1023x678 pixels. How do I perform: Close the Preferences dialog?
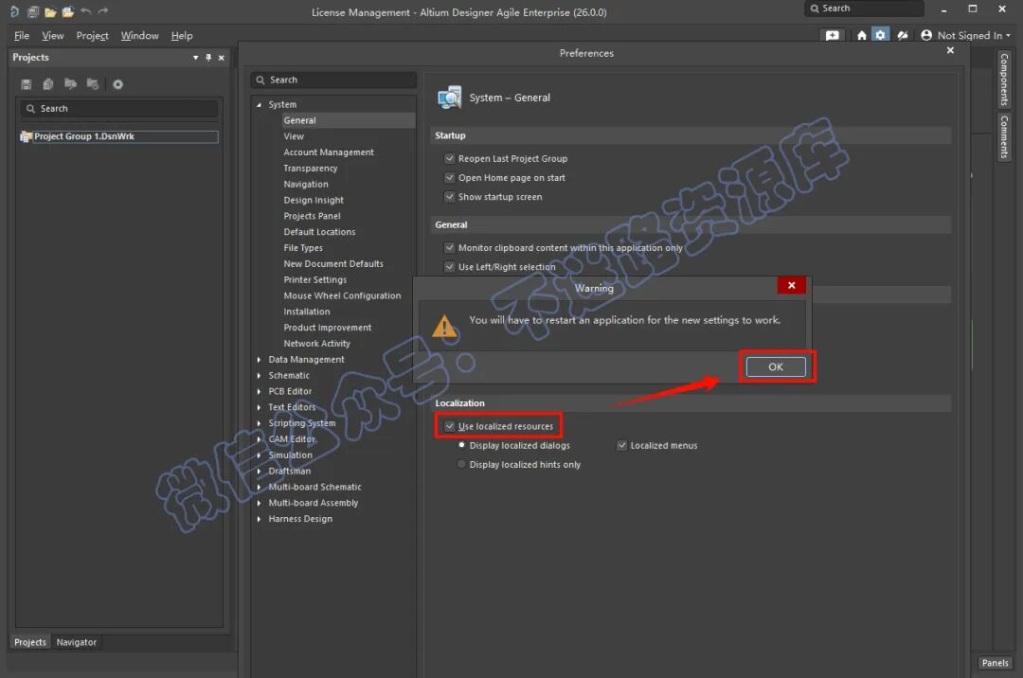[x=950, y=50]
